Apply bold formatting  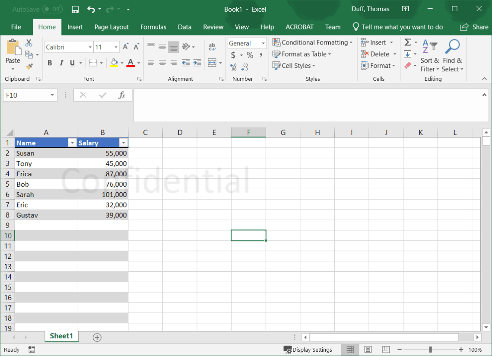click(50, 63)
